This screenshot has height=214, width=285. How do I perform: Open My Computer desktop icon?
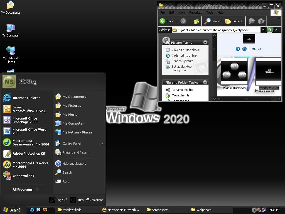click(11, 30)
